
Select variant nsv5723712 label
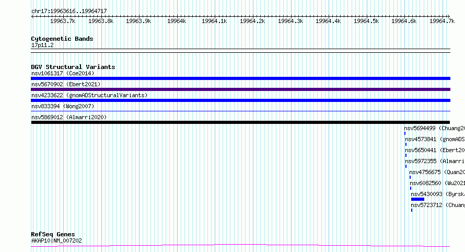pyautogui.click(x=438, y=205)
